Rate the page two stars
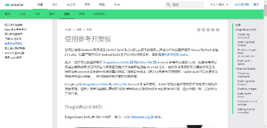The height and width of the screenshot is (128, 267). [204, 30]
